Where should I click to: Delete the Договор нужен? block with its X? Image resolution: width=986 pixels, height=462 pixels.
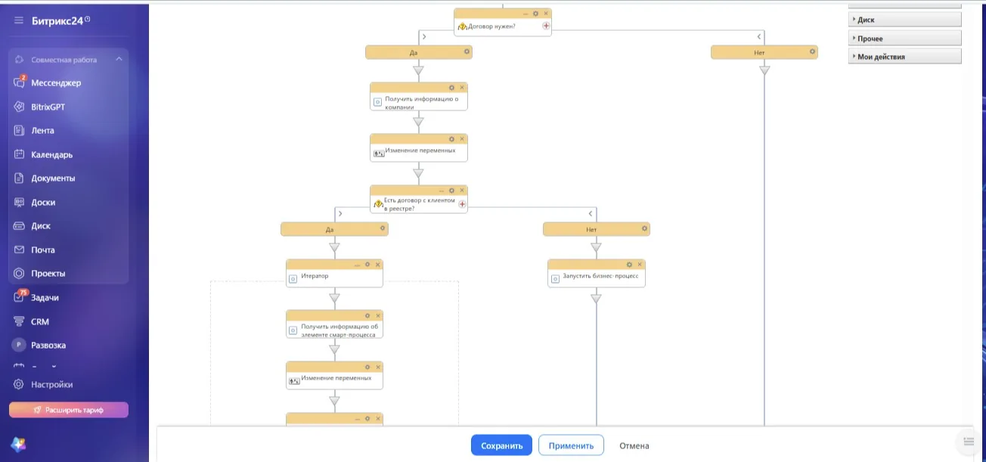[x=546, y=14]
